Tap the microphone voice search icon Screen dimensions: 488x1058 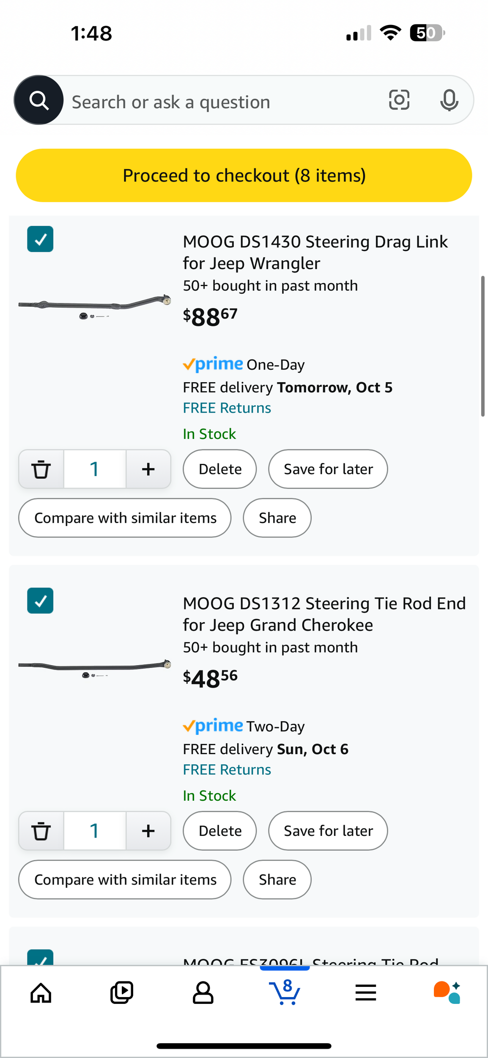pyautogui.click(x=449, y=100)
